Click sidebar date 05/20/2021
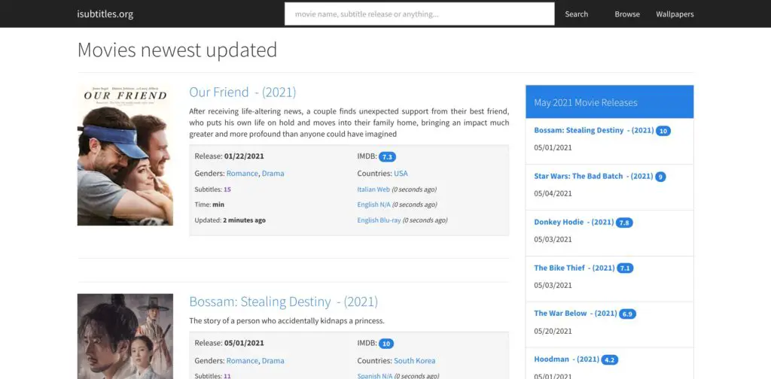The image size is (771, 379). click(553, 331)
